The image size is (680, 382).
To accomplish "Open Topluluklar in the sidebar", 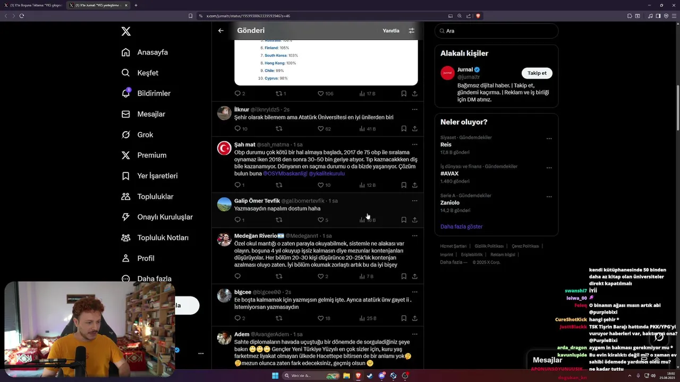I will coord(147,196).
